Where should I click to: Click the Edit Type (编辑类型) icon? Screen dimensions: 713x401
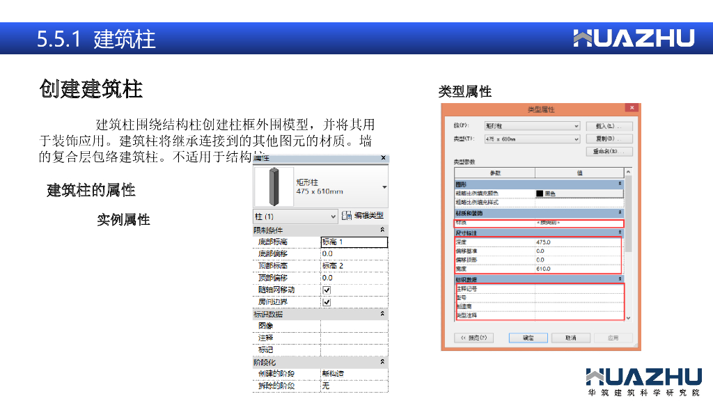click(x=347, y=217)
